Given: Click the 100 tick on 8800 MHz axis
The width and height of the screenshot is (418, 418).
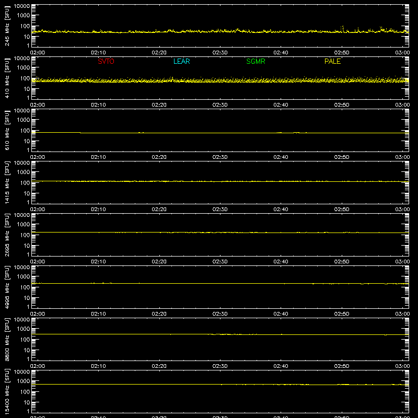Looking at the screenshot, I should 25,340.
